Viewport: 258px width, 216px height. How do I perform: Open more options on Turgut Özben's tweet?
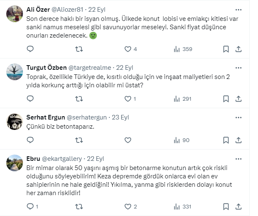[238, 67]
